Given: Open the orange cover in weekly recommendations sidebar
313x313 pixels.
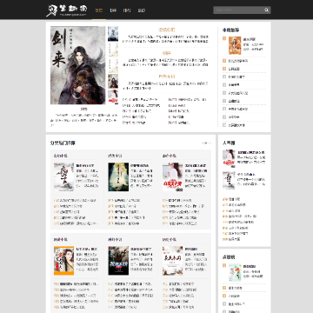Looking at the screenshot, I should point(235,45).
